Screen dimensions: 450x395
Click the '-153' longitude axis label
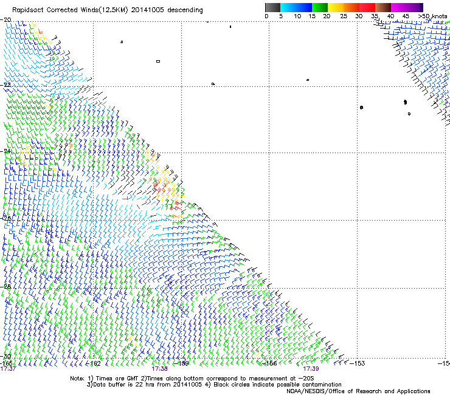pos(358,363)
